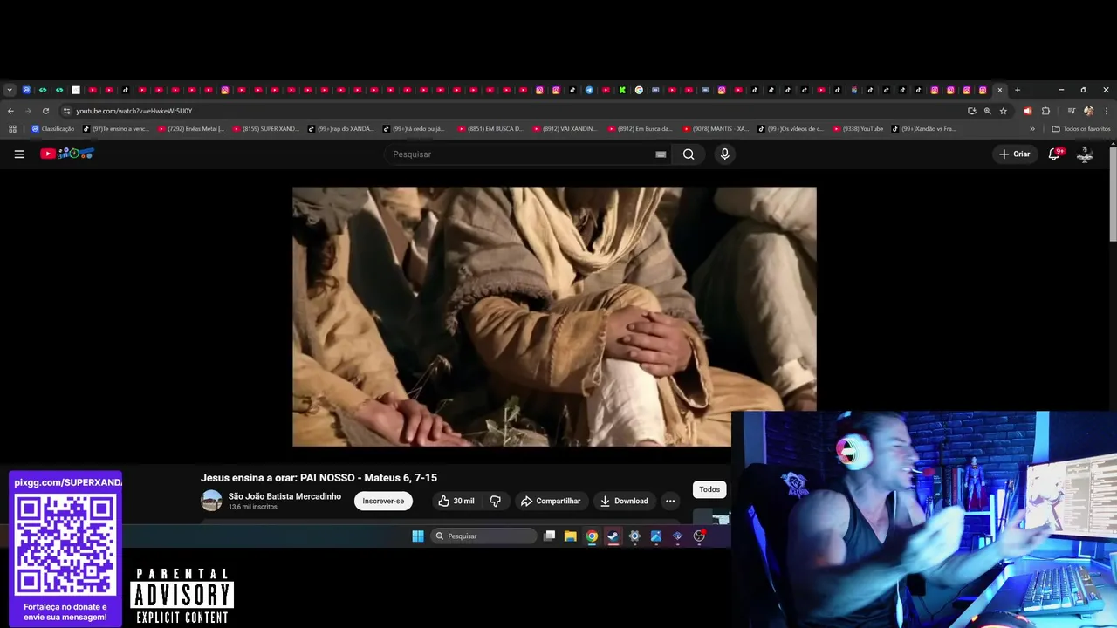Open more actions three-dot menu under video
This screenshot has height=628, width=1117.
(670, 501)
